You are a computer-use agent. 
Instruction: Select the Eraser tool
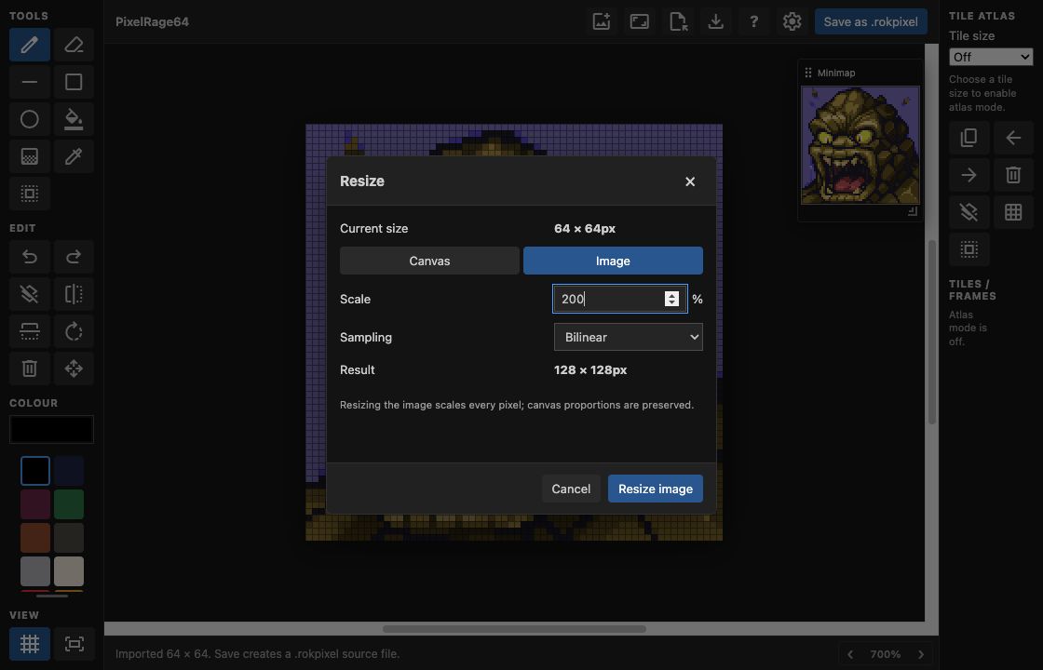point(74,45)
